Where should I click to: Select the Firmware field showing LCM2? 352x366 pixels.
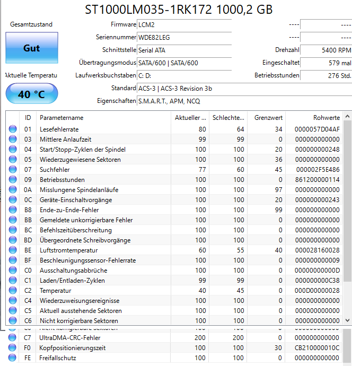coord(184,25)
